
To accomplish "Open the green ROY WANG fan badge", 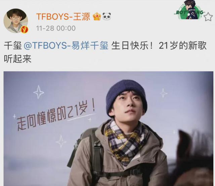I will (x=190, y=10).
